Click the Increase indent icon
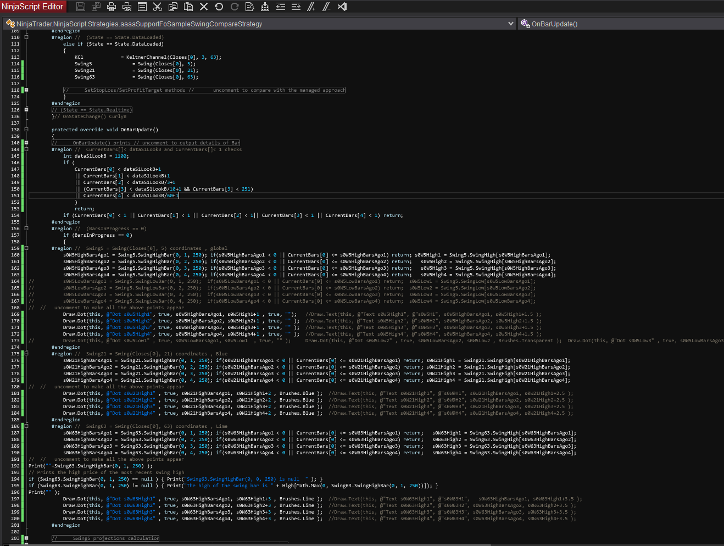 coord(296,7)
